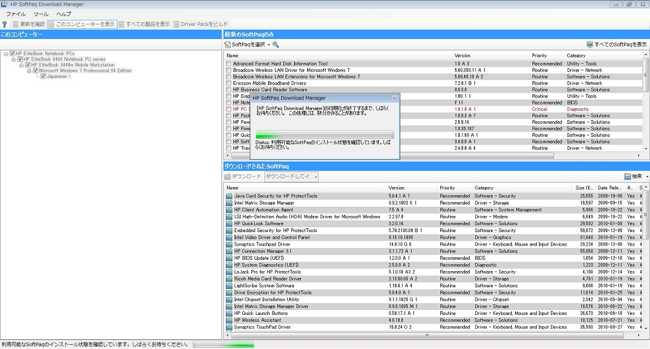Open the 検索 dropdown arrow
This screenshot has height=349, width=650.
tap(647, 177)
